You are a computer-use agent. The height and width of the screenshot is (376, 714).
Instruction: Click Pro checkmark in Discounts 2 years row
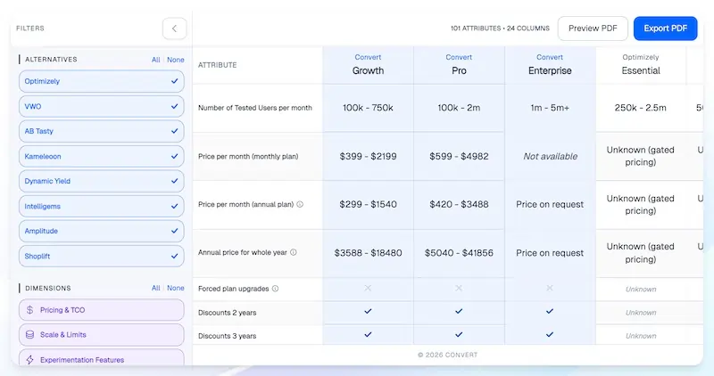pos(459,312)
